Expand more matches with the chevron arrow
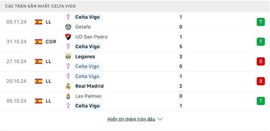This screenshot has width=270, height=131. (160, 119)
